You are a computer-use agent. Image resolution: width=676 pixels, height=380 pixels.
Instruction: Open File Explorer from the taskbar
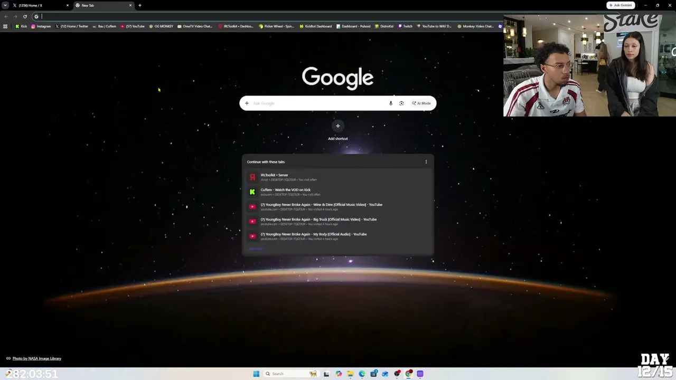point(350,374)
